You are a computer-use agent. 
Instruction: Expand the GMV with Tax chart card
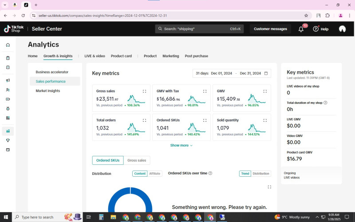tap(205, 91)
